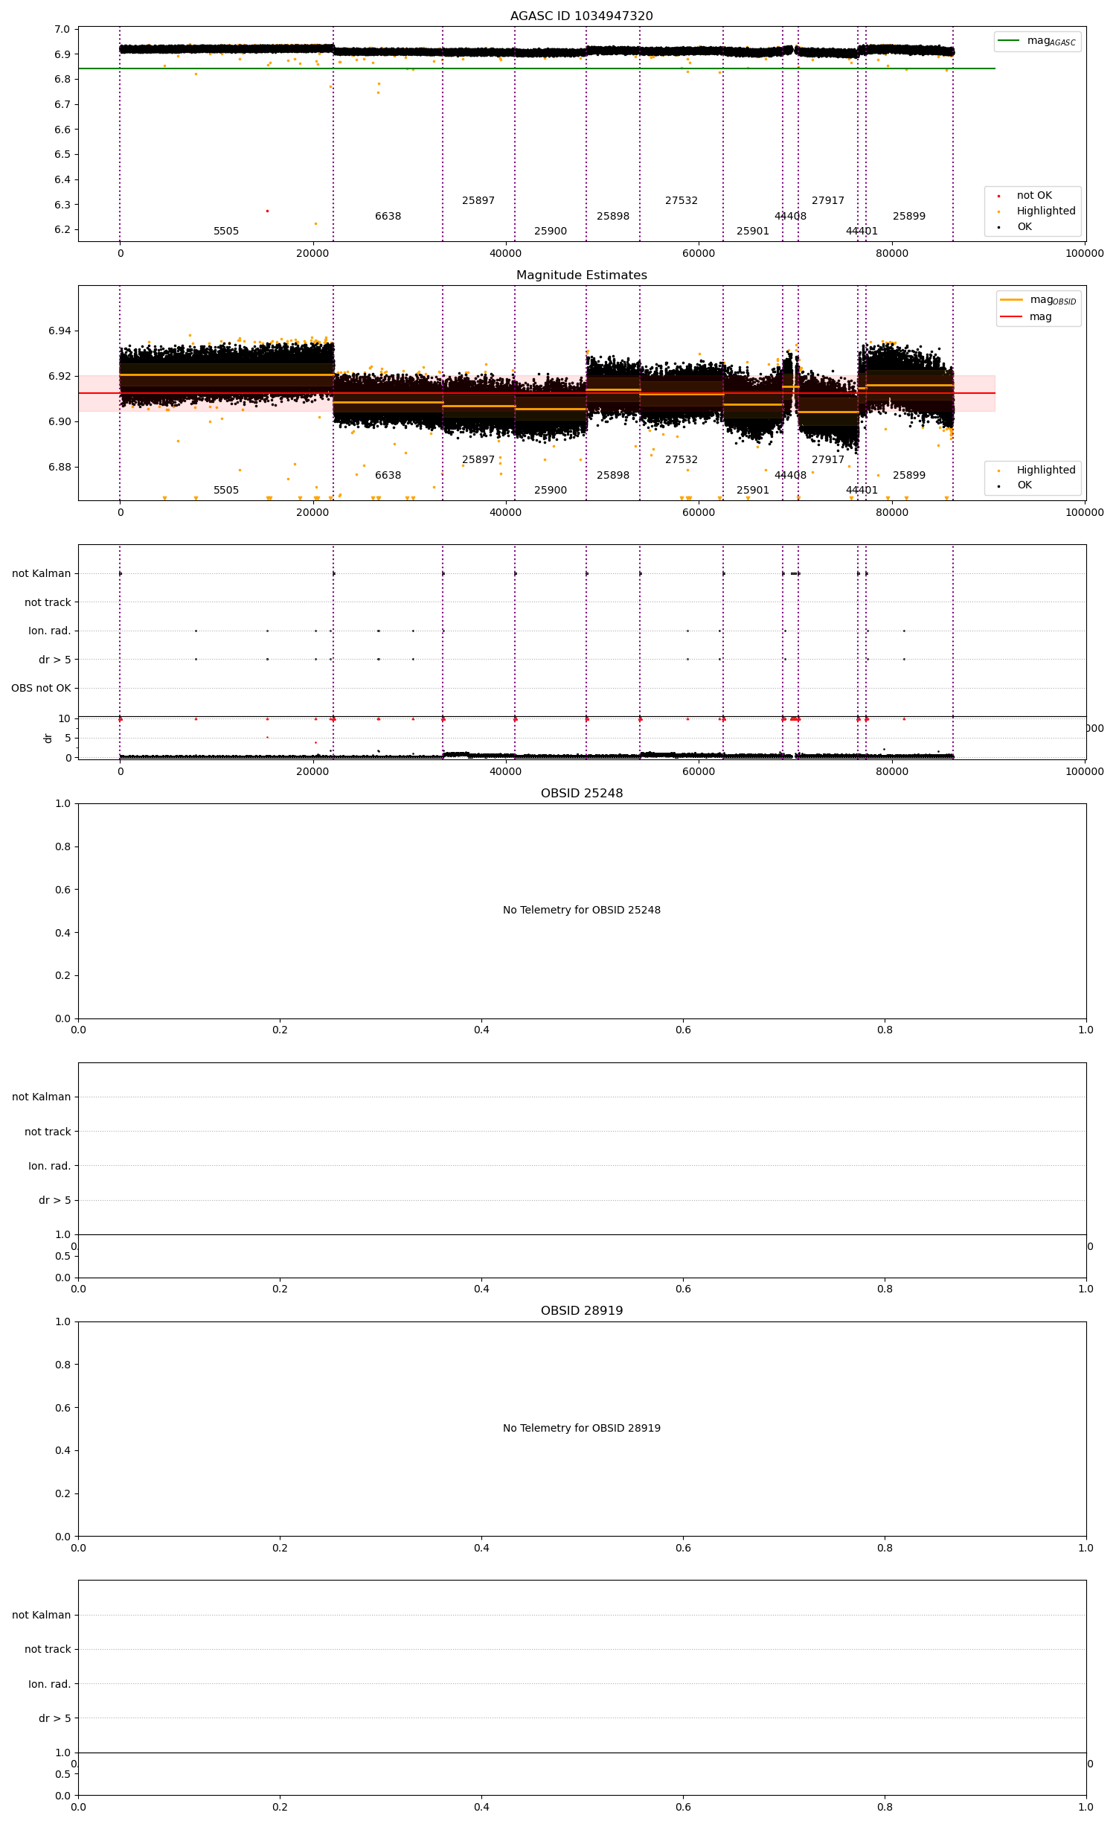Screen dimensions: 1116x1824
Task: Click the "OBSID 25248" panel title
Action: pyautogui.click(x=581, y=793)
